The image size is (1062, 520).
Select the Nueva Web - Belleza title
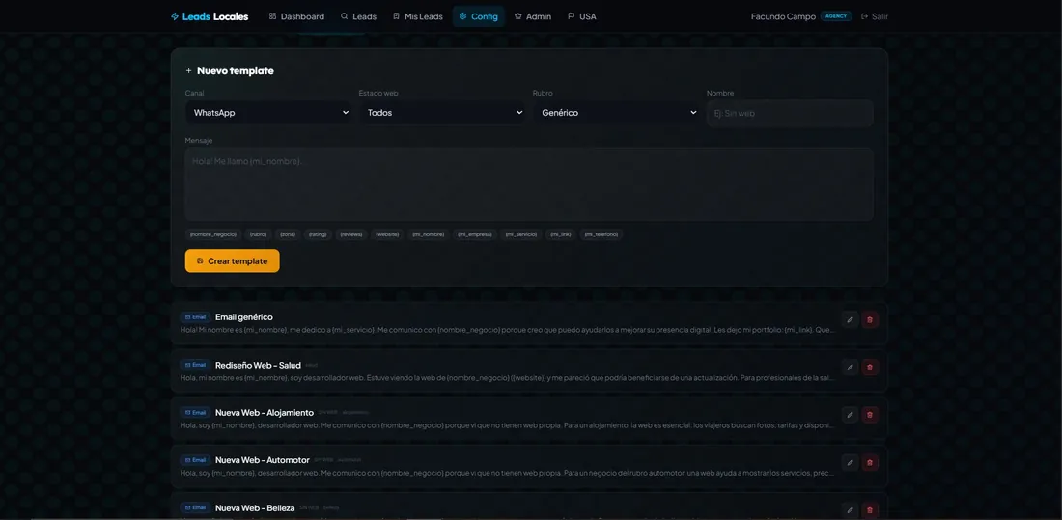tap(255, 507)
